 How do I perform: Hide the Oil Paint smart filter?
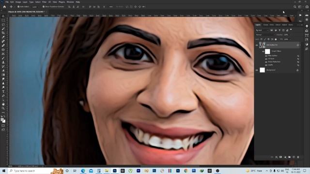(x=266, y=59)
